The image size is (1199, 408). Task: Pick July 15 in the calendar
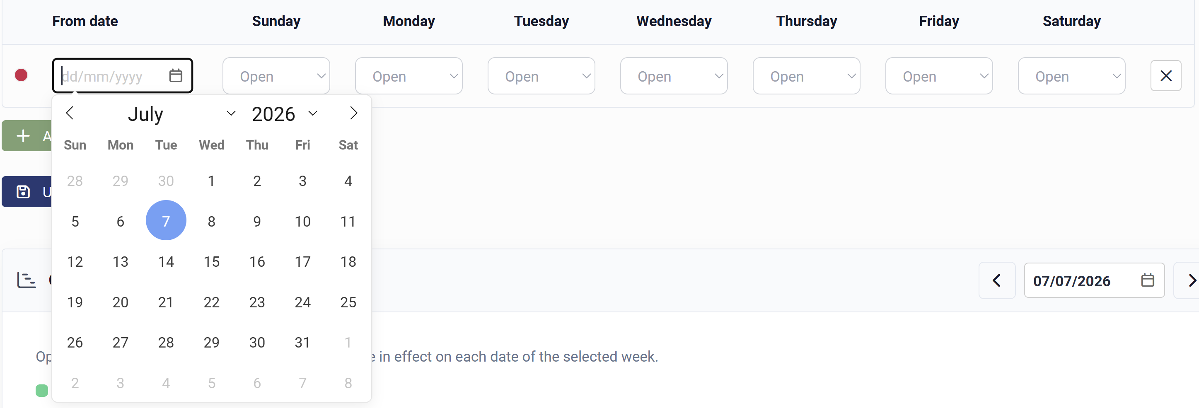point(211,261)
